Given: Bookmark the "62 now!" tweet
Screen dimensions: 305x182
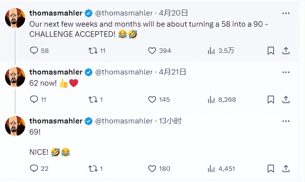Looking at the screenshot, I should (271, 100).
